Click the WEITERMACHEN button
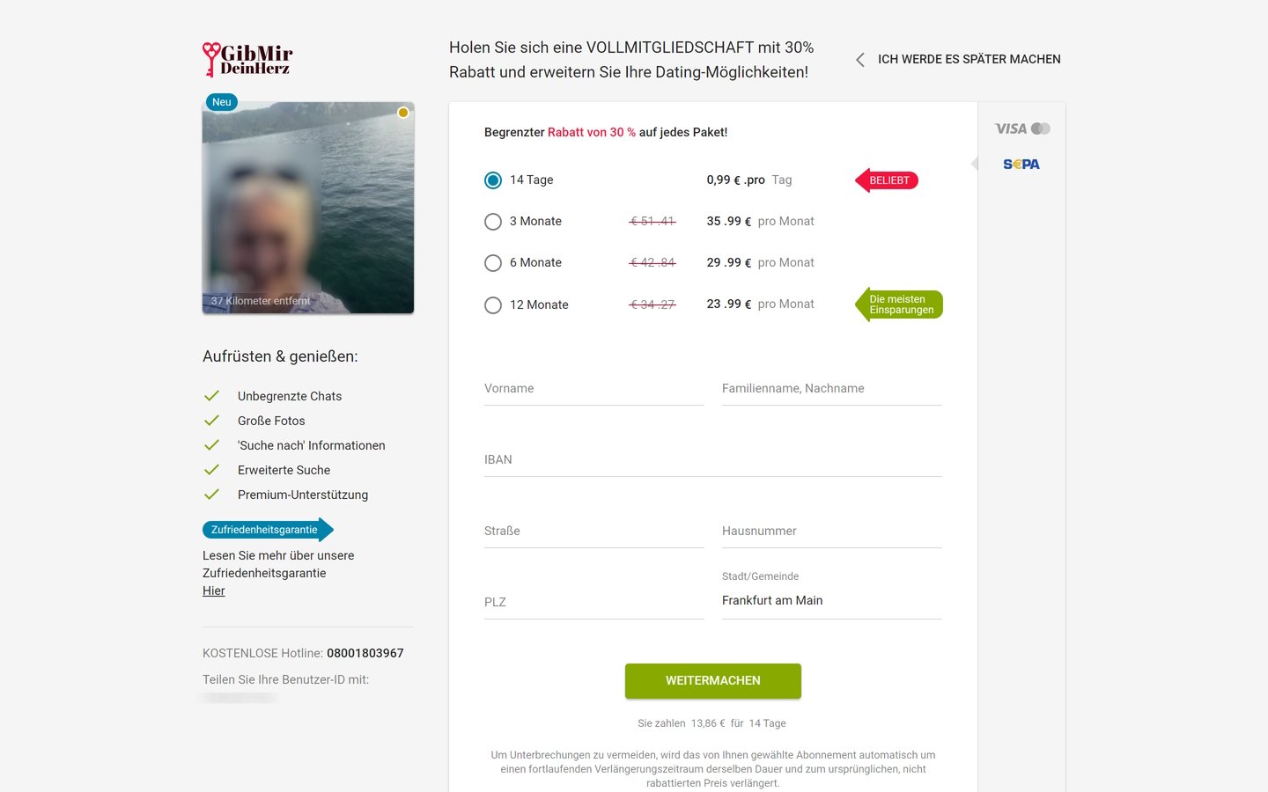Image resolution: width=1268 pixels, height=792 pixels. pos(713,681)
